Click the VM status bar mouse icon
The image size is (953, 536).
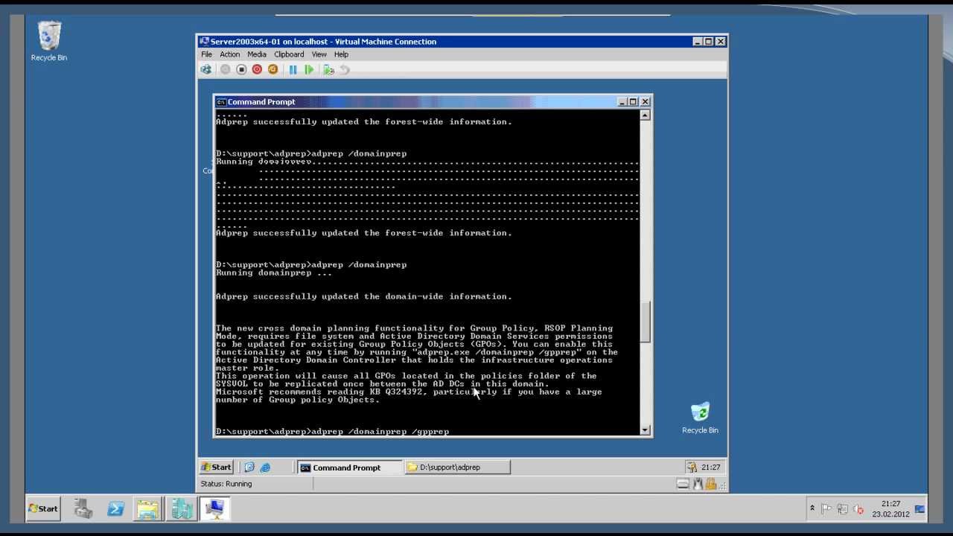pyautogui.click(x=698, y=484)
